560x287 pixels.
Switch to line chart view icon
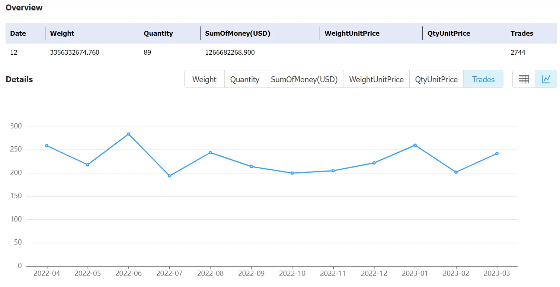tap(546, 79)
